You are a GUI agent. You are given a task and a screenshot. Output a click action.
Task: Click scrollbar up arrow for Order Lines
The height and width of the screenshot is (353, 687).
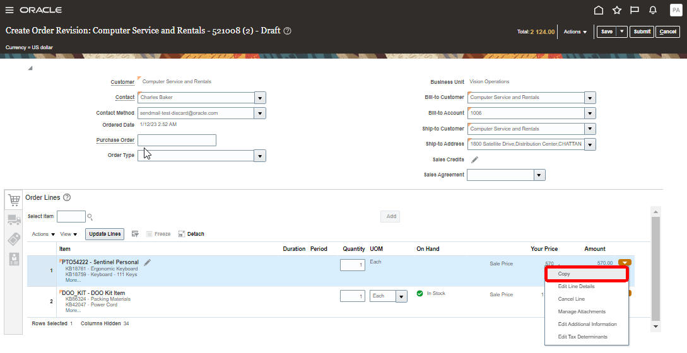(x=656, y=212)
